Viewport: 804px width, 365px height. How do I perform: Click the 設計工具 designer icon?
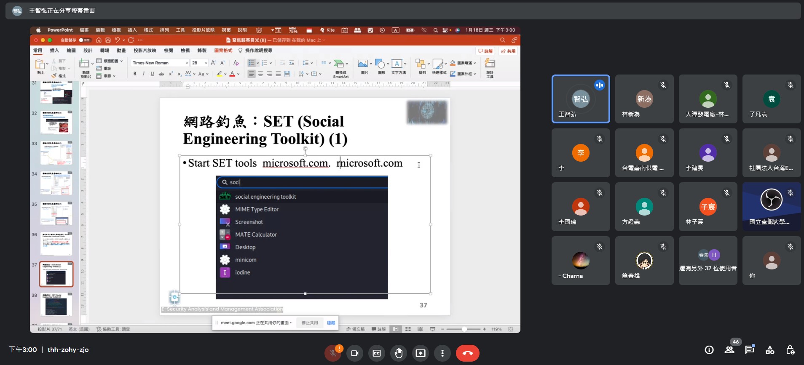(x=490, y=63)
